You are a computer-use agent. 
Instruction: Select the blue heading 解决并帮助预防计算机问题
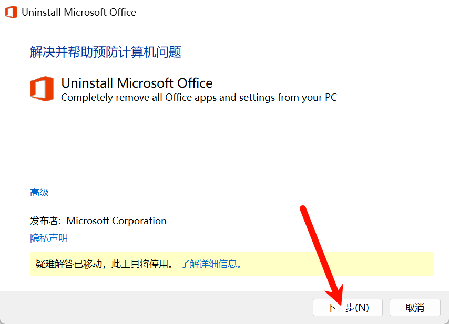[106, 52]
